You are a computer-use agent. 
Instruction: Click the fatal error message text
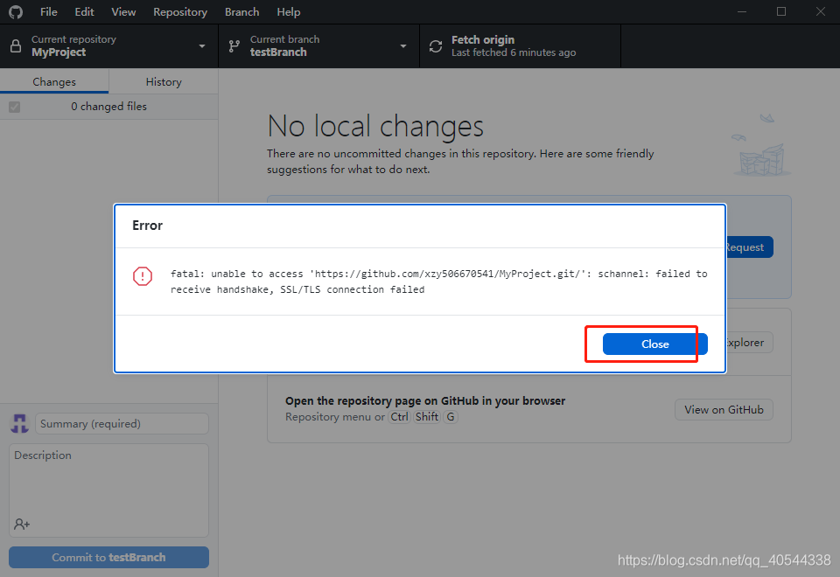[x=438, y=282]
